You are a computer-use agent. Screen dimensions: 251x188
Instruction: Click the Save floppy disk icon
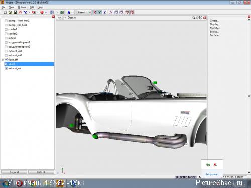15,12
